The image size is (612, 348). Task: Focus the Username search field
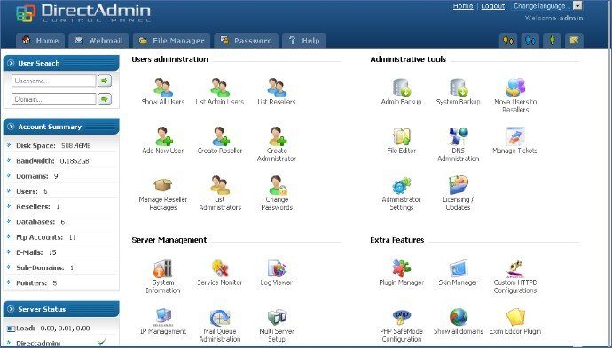tap(54, 81)
